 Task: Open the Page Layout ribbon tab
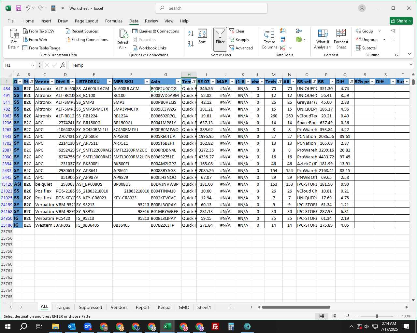pyautogui.click(x=86, y=21)
